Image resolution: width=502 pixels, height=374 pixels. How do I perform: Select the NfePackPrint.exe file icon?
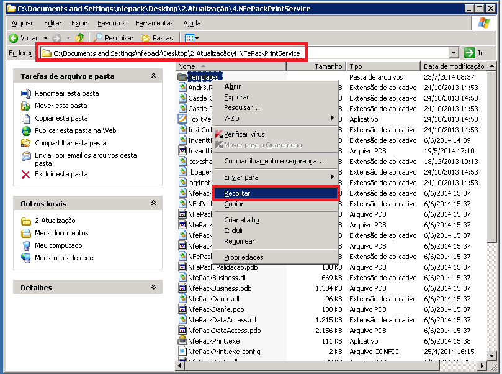point(182,341)
